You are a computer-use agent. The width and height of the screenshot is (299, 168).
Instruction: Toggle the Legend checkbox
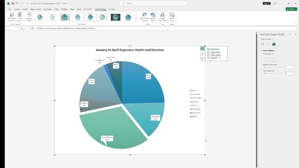(208, 58)
